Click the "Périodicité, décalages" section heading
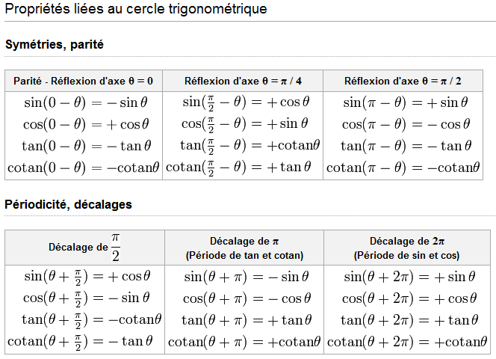This screenshot has height=359, width=496. pyautogui.click(x=68, y=203)
